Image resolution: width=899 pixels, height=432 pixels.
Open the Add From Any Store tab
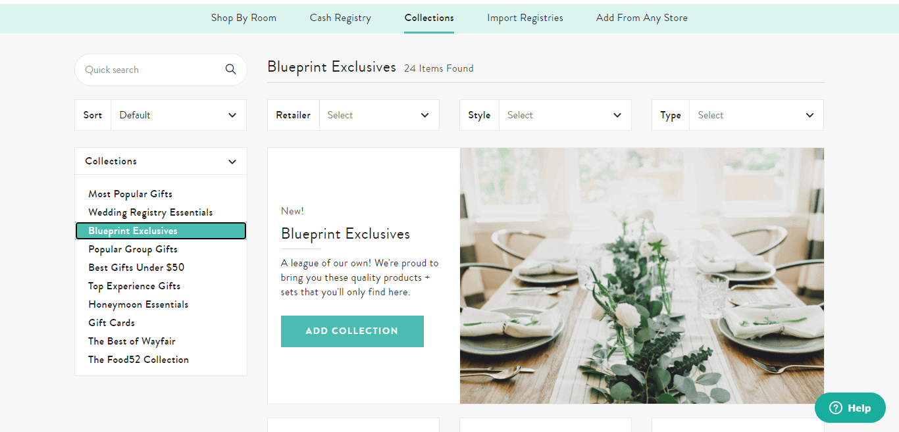pos(642,18)
